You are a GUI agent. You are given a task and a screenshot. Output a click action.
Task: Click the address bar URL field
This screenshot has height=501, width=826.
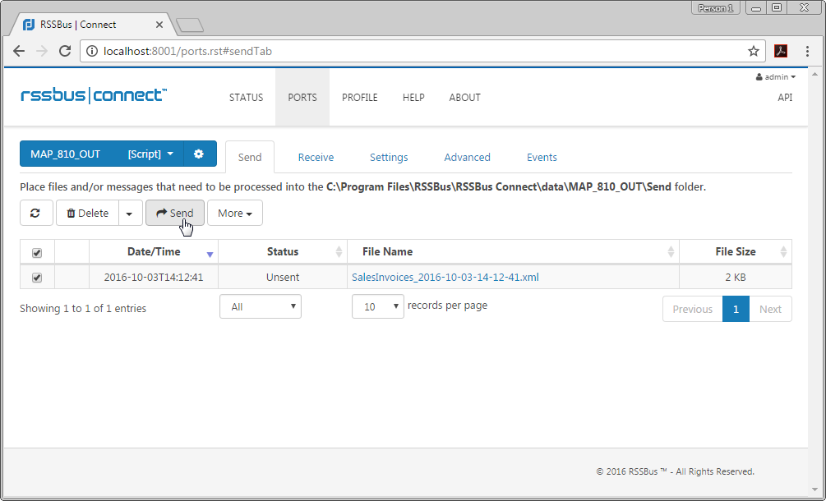[422, 51]
